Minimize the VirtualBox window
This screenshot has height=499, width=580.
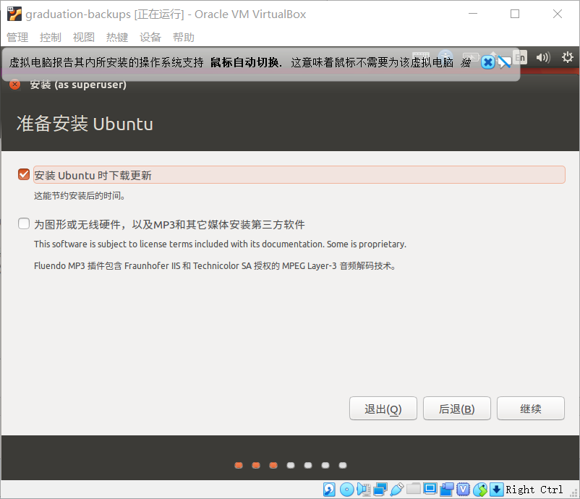coord(473,14)
